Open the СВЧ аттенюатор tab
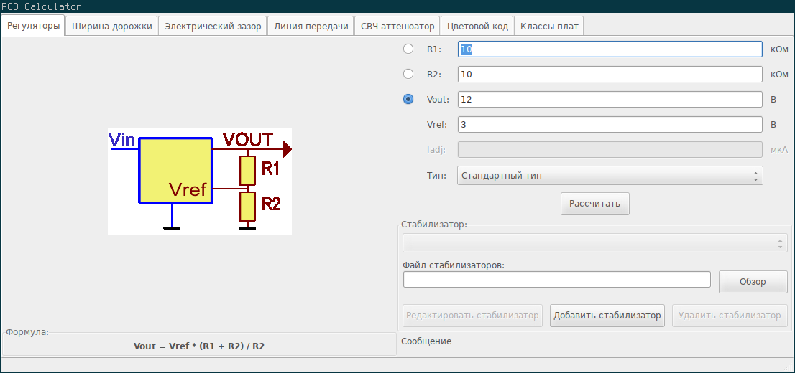Viewport: 795px width, 373px height. pyautogui.click(x=397, y=27)
